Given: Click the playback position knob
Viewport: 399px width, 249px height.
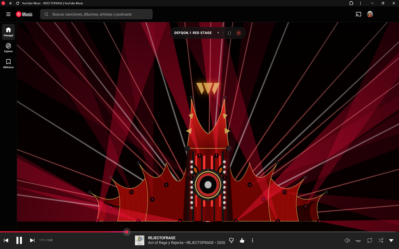Looking at the screenshot, I should [x=127, y=232].
